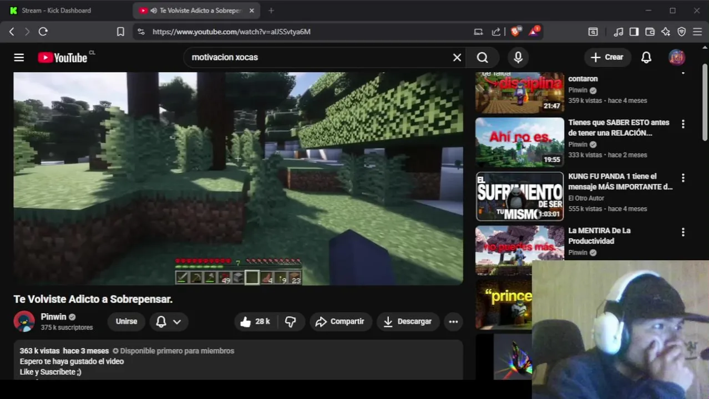
Task: Click the share page icon in the address bar
Action: [496, 32]
